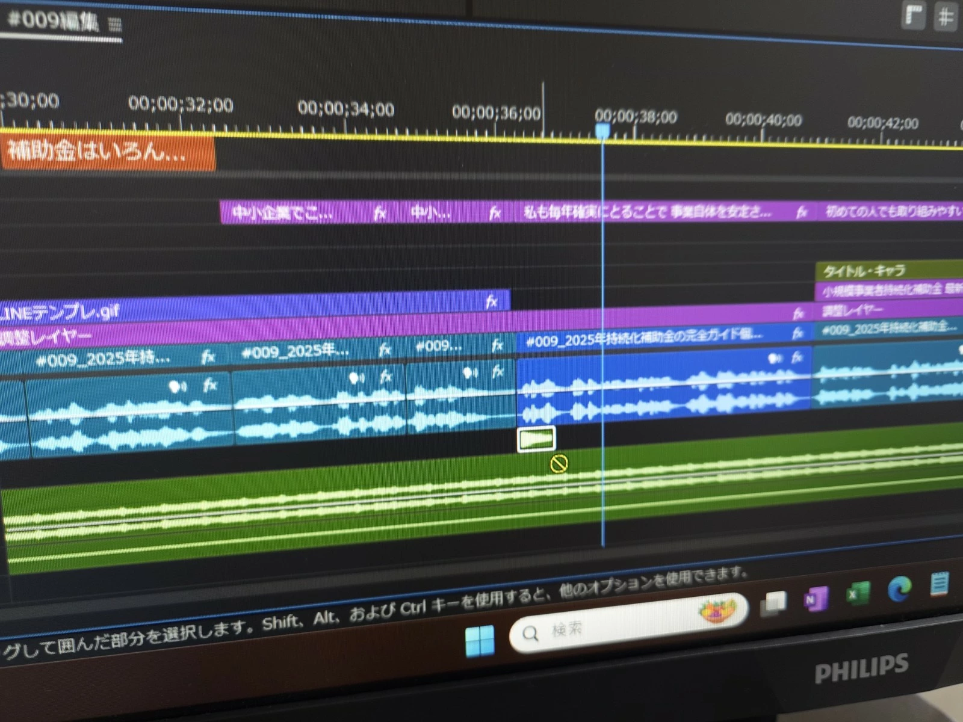Click the 00;00;32;00 mark on the time ruler
Viewport: 963px width, 722px height.
coord(181,105)
